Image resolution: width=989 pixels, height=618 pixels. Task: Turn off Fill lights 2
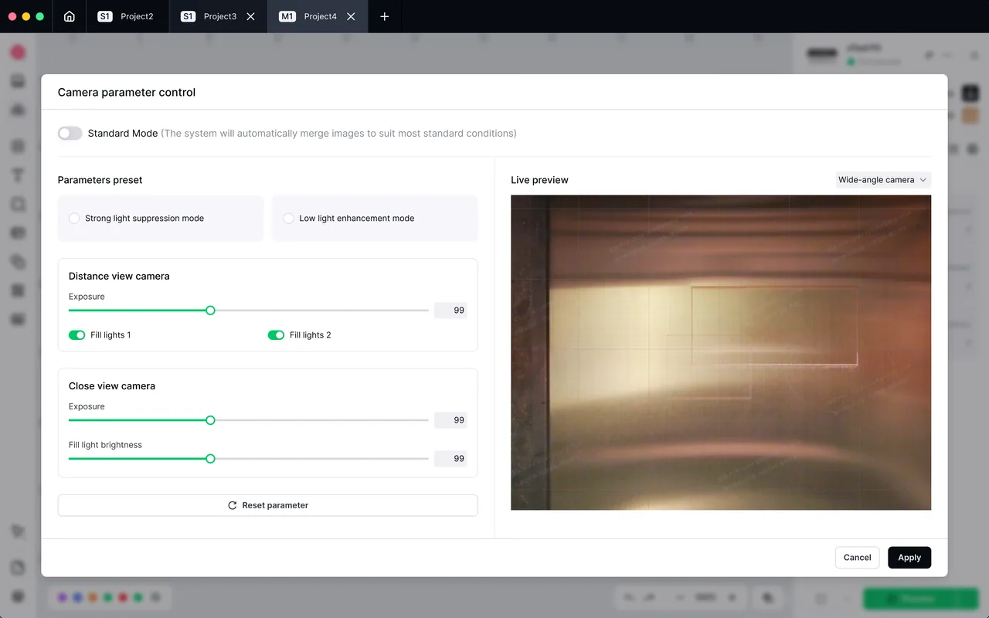[276, 335]
